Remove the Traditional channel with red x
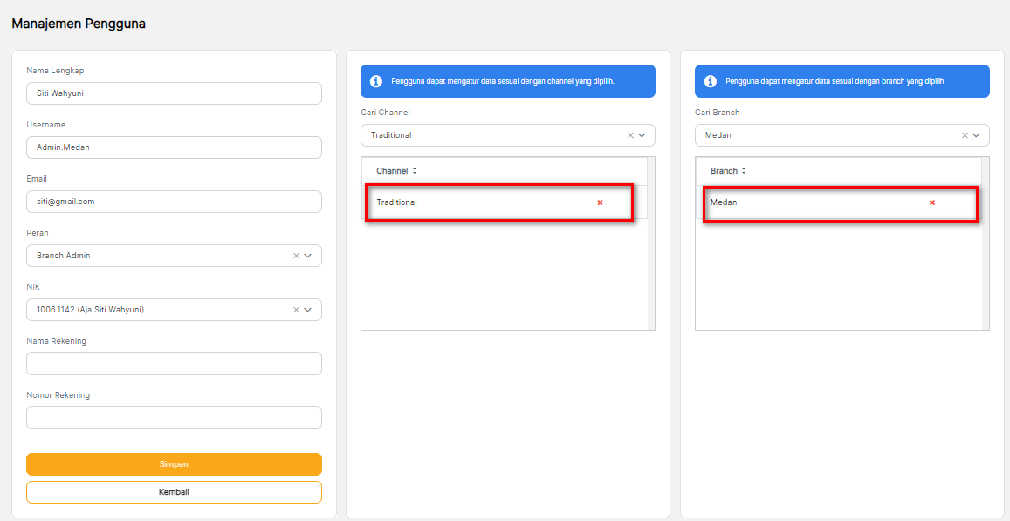1010x521 pixels. pos(600,202)
